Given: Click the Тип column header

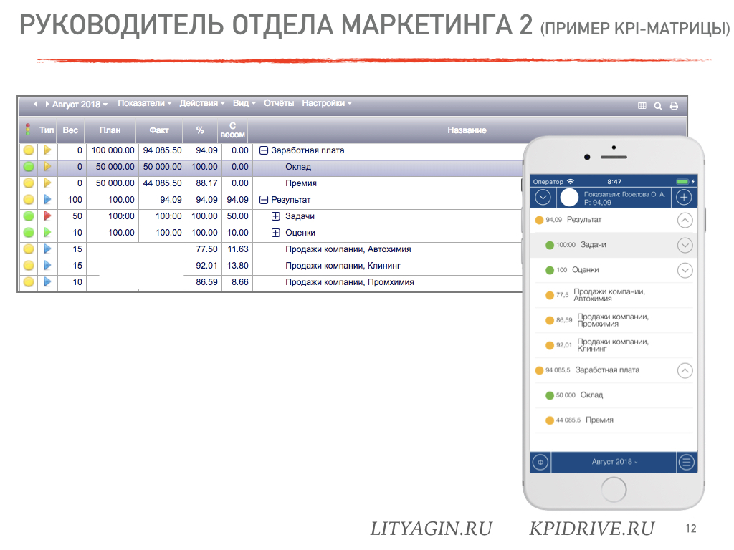Looking at the screenshot, I should [x=47, y=130].
